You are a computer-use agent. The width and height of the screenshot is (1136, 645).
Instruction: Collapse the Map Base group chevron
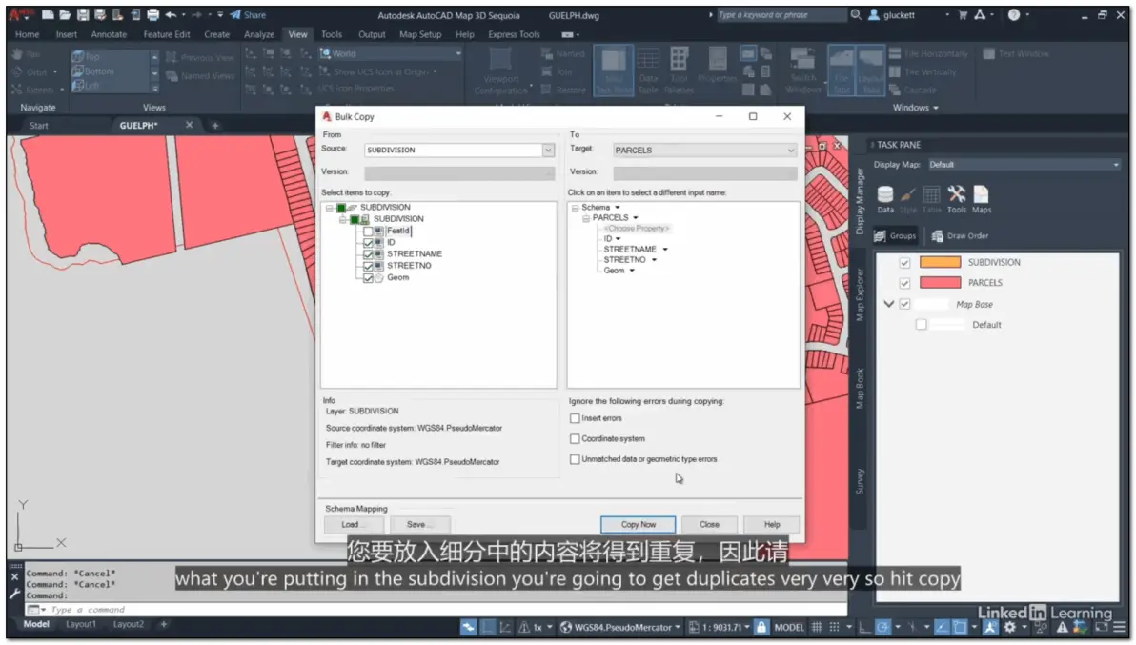(889, 304)
